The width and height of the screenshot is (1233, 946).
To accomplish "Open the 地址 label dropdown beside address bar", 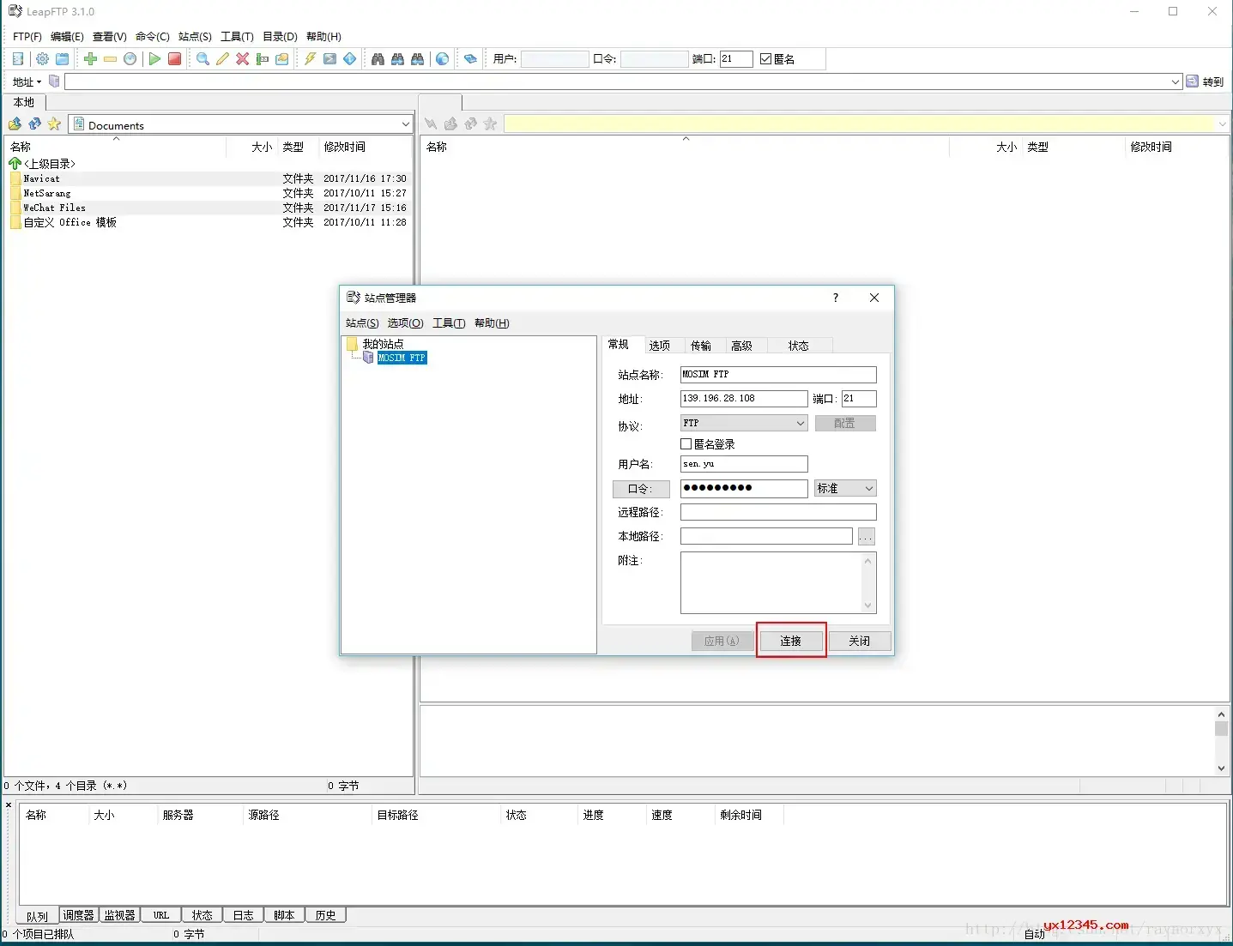I will click(27, 81).
